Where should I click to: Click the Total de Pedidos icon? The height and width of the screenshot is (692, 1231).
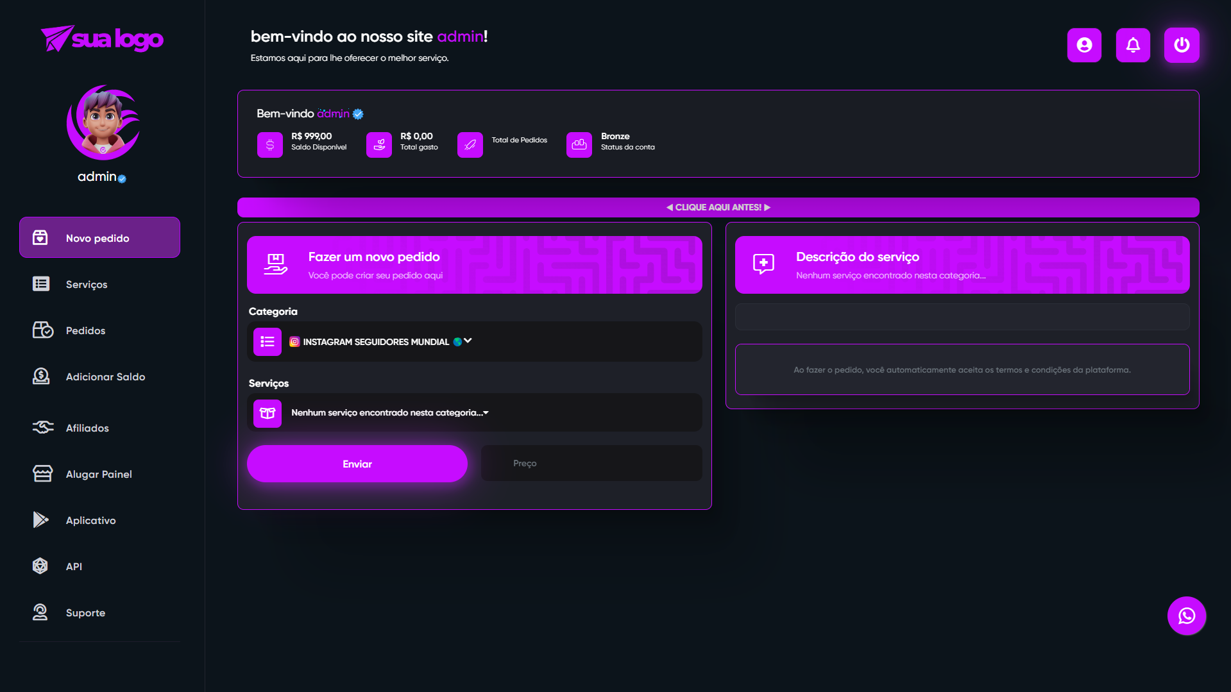coord(470,144)
